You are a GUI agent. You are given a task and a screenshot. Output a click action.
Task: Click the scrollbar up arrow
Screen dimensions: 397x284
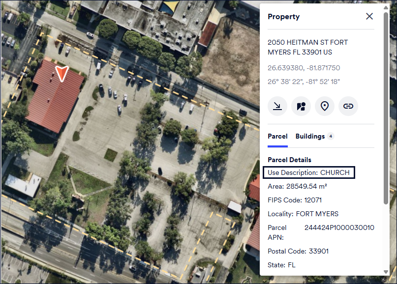click(x=386, y=7)
